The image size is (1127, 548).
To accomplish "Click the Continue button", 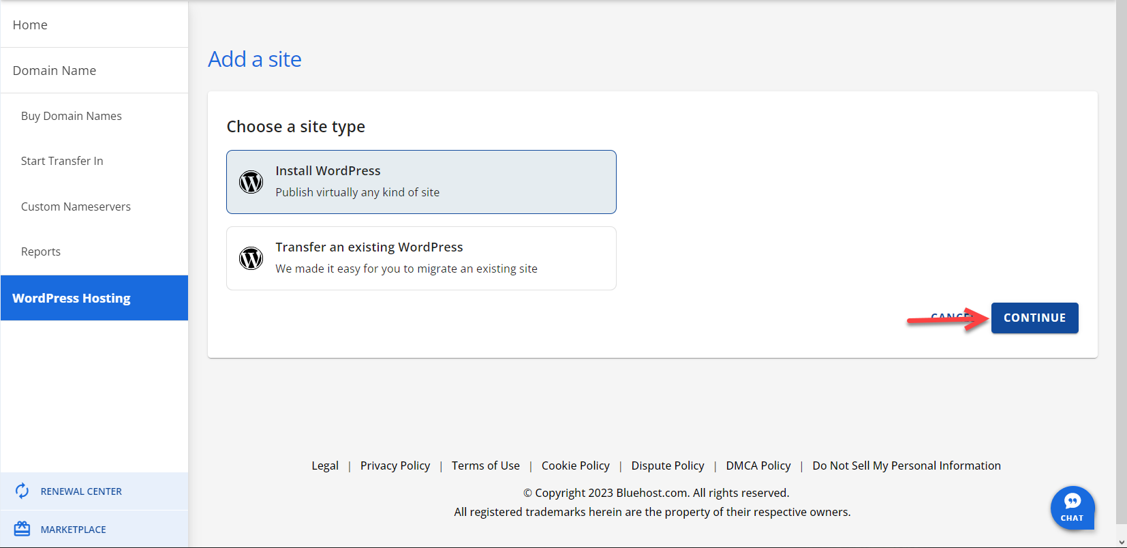I will pyautogui.click(x=1034, y=318).
